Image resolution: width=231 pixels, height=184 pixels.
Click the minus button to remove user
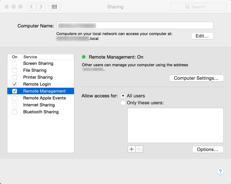coord(139,149)
